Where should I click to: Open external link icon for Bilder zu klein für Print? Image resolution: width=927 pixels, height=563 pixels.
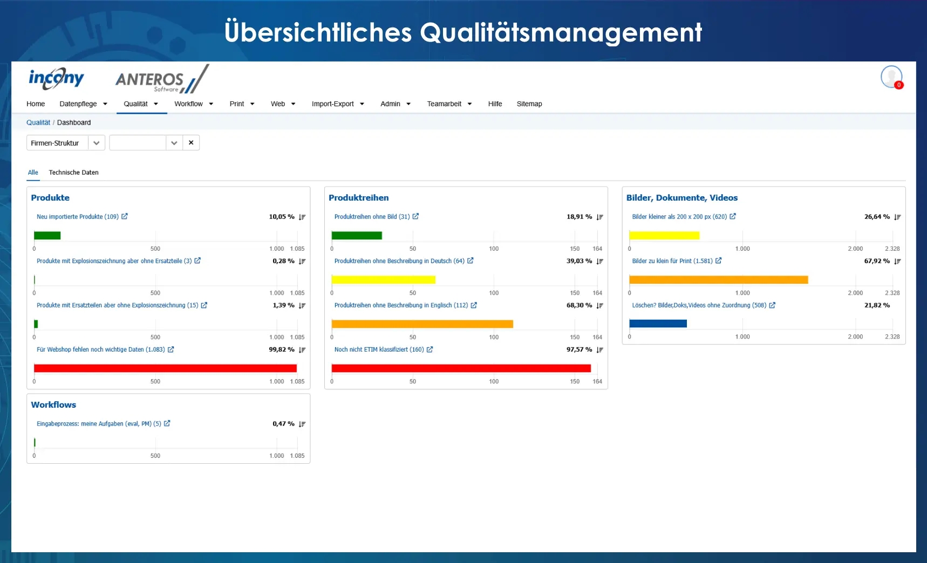pos(719,260)
